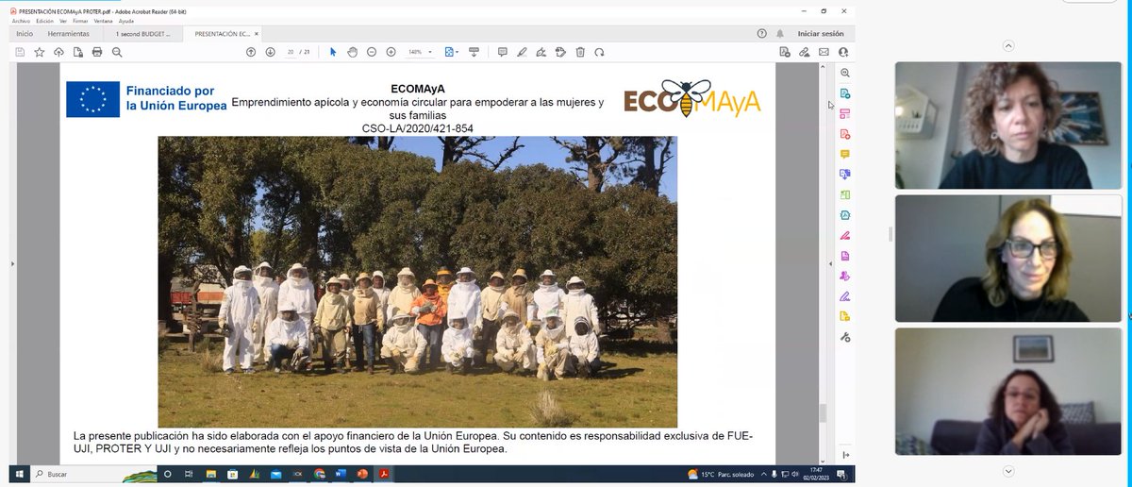Send file by email envelope icon
The height and width of the screenshot is (487, 1132).
click(x=824, y=52)
